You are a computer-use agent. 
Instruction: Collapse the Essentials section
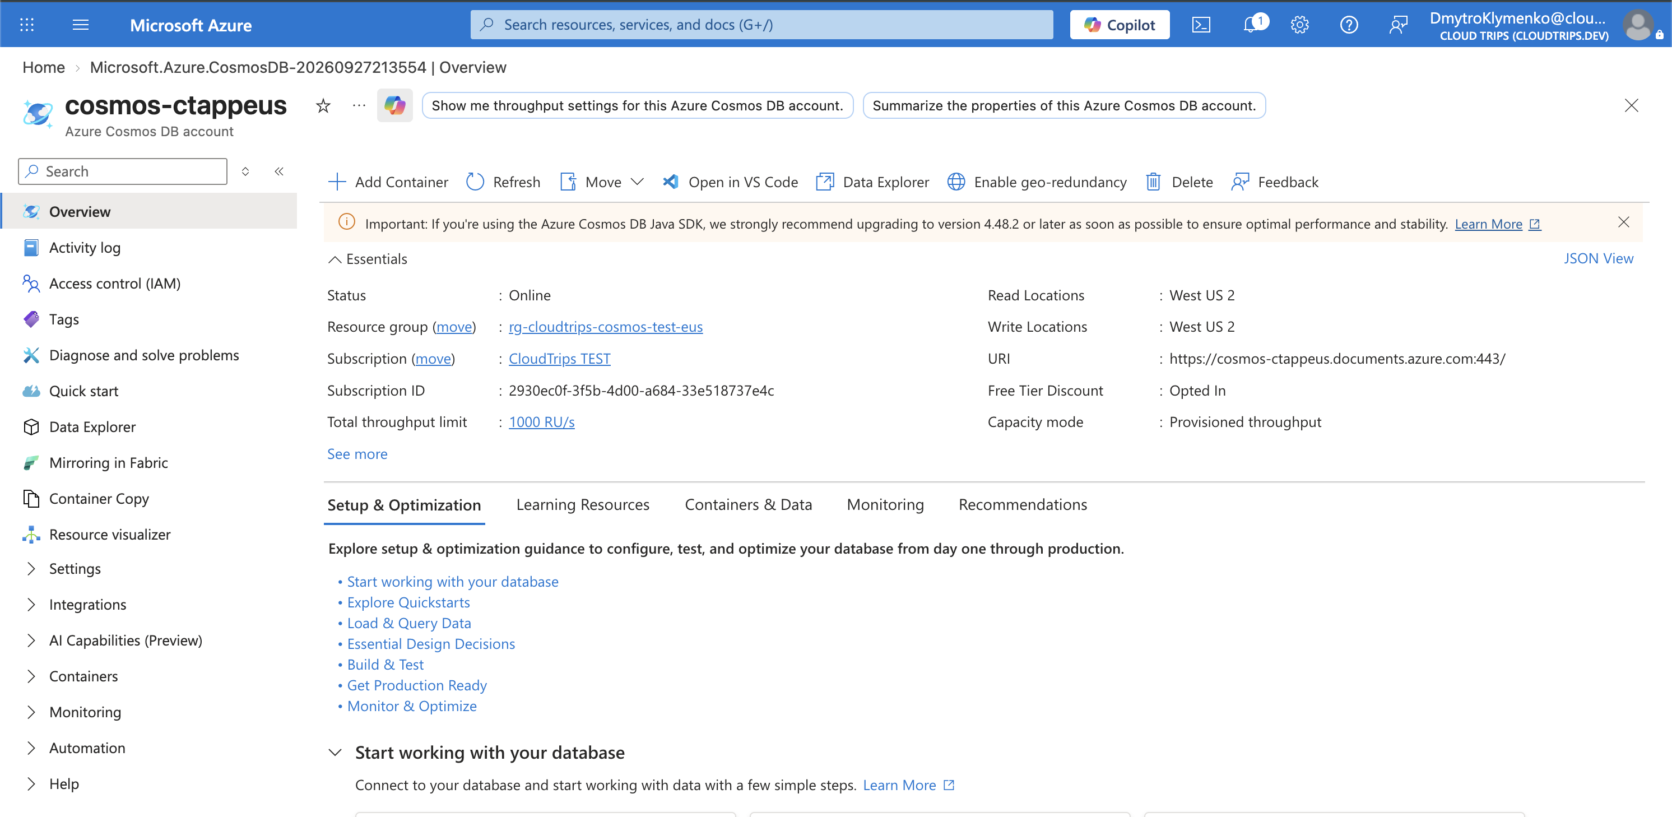(x=335, y=259)
